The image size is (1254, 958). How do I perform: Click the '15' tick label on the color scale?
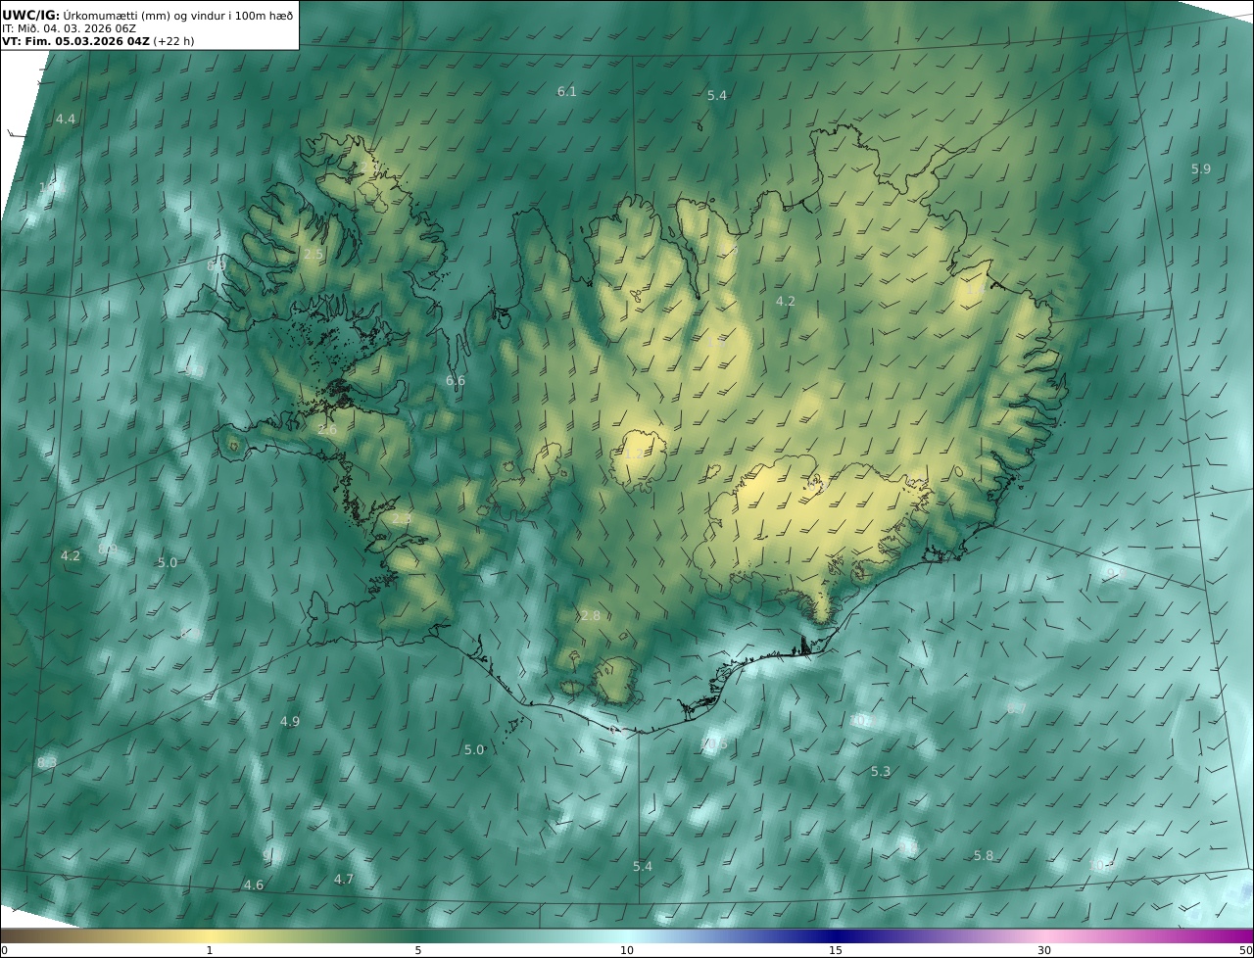point(836,951)
